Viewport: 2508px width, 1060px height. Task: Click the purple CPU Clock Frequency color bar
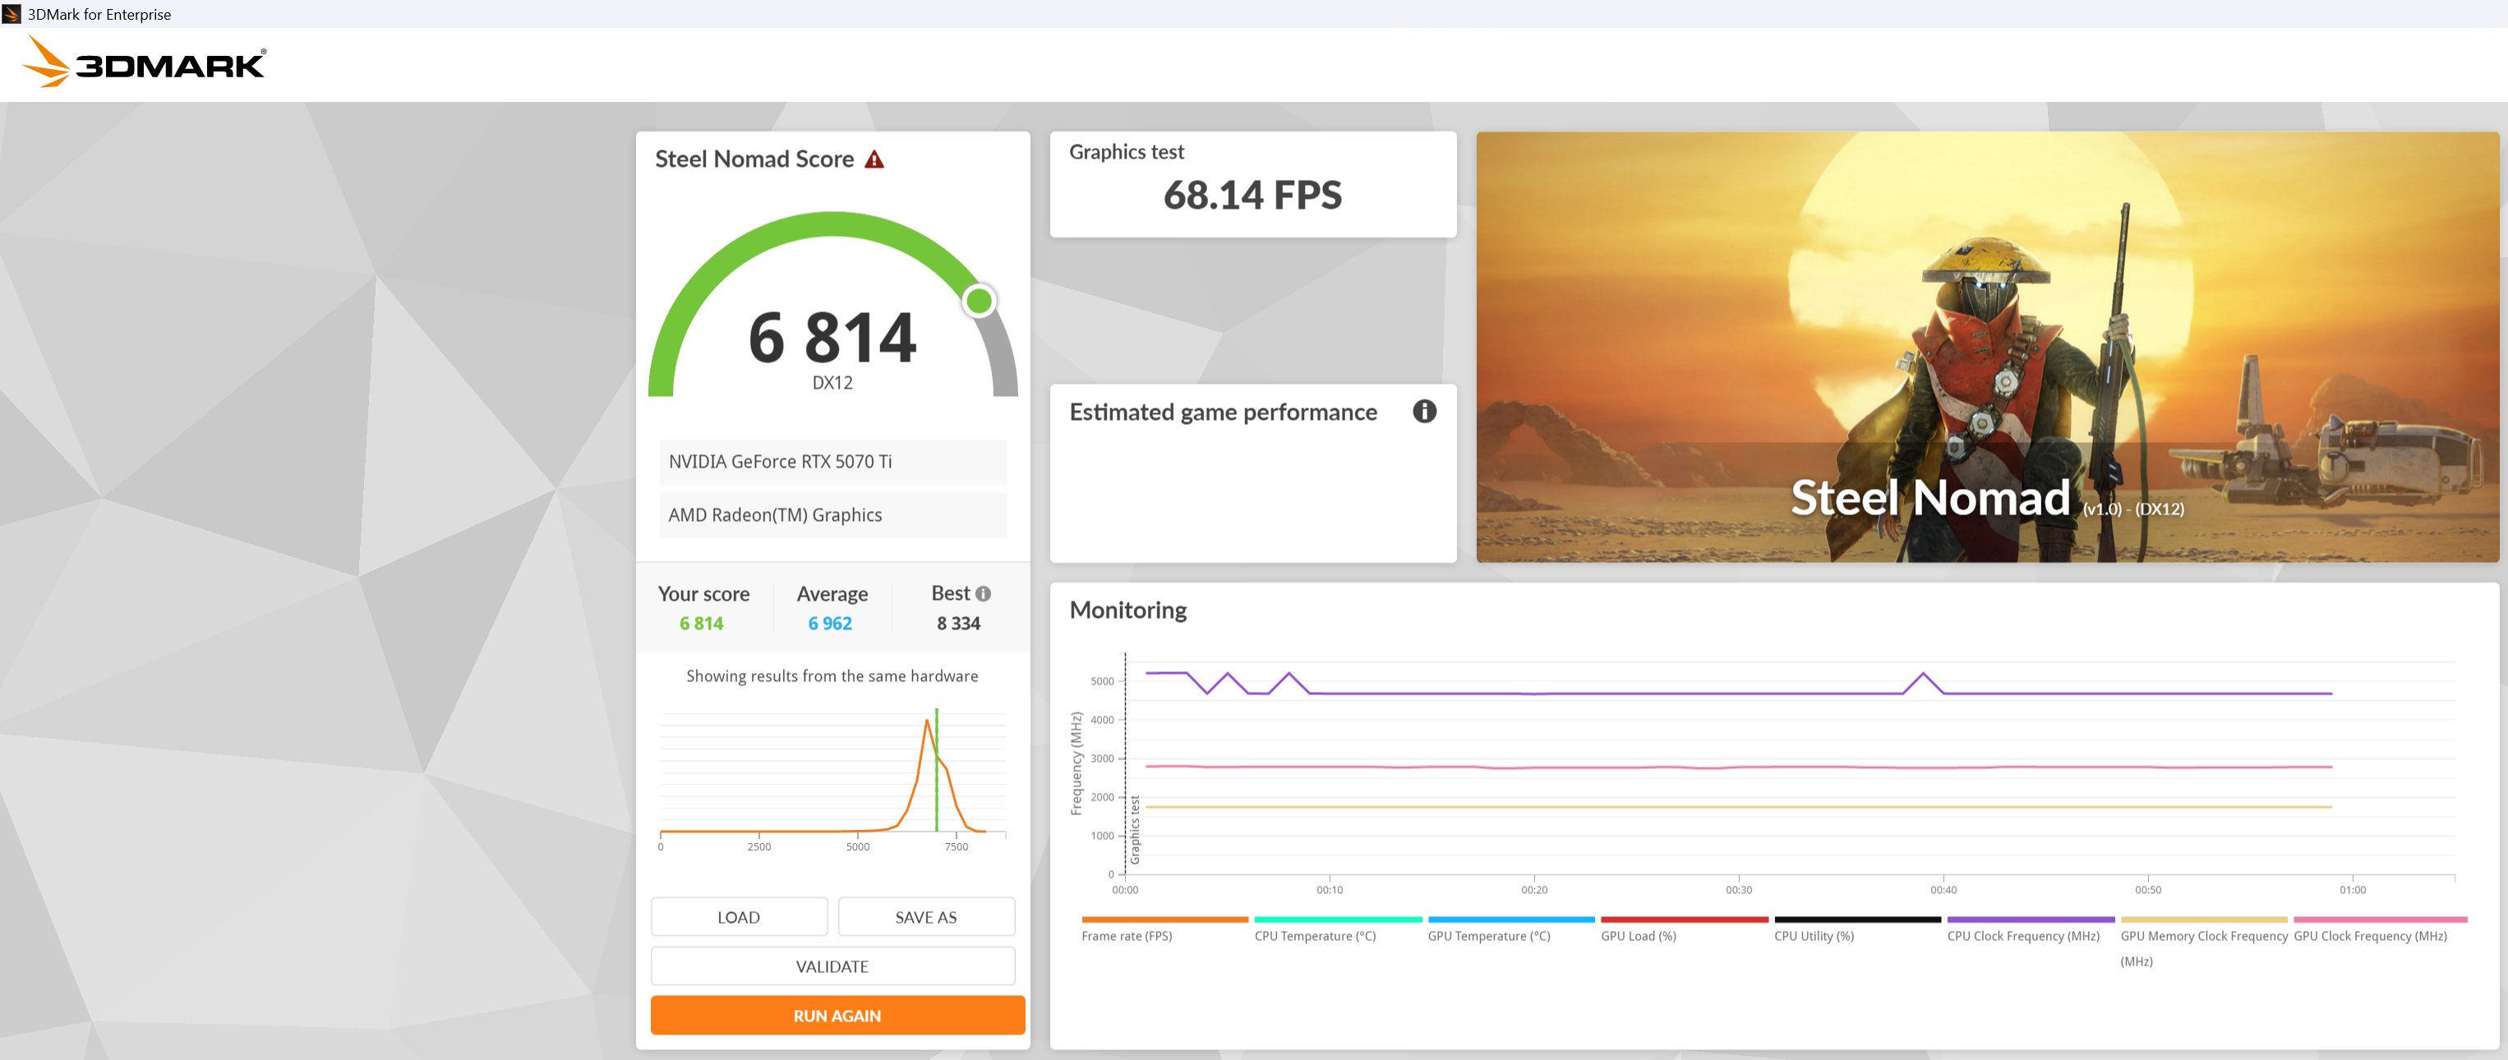[x=2031, y=919]
